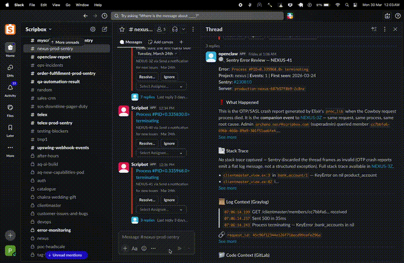Close the Thread panel
Screen dimensions: 404x263
[395, 29]
